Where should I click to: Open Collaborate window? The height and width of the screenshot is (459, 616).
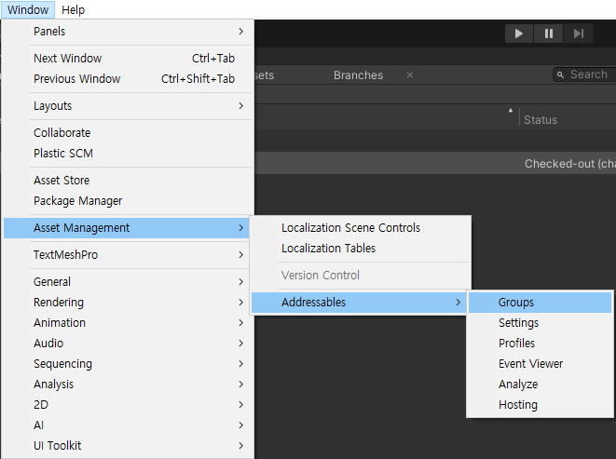(127, 133)
